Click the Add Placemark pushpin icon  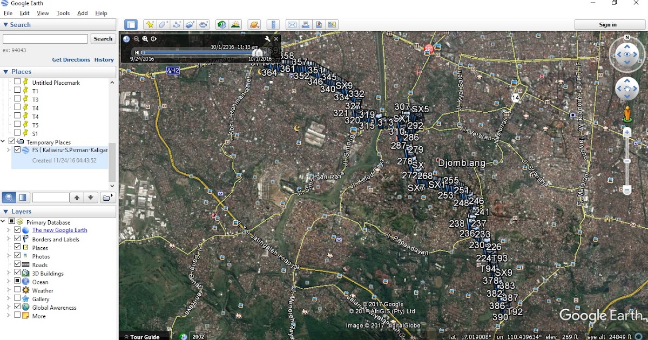150,25
